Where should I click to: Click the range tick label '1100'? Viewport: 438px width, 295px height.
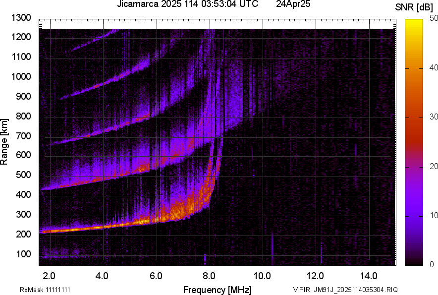point(21,57)
